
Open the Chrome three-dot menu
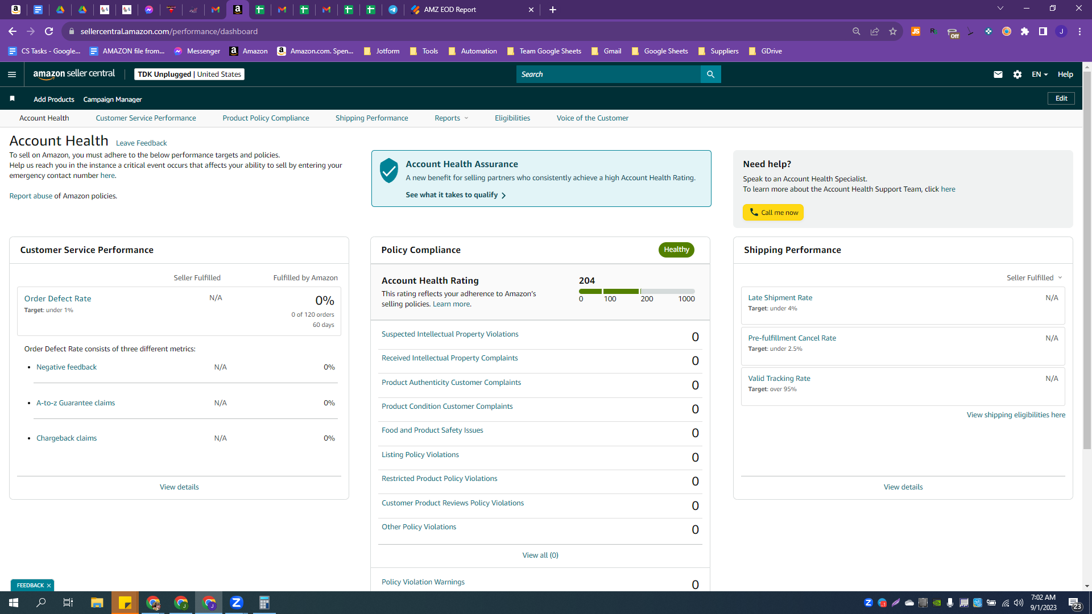tap(1079, 31)
